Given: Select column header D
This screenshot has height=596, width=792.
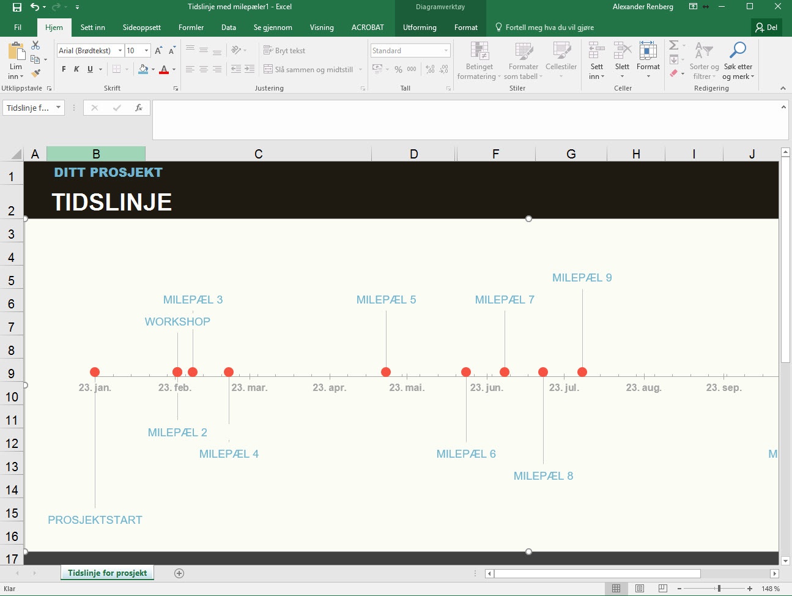Looking at the screenshot, I should tap(414, 154).
